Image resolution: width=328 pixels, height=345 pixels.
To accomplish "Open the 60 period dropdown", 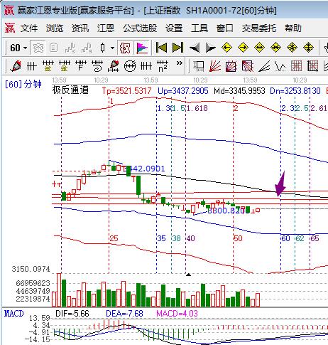I will pos(18,48).
